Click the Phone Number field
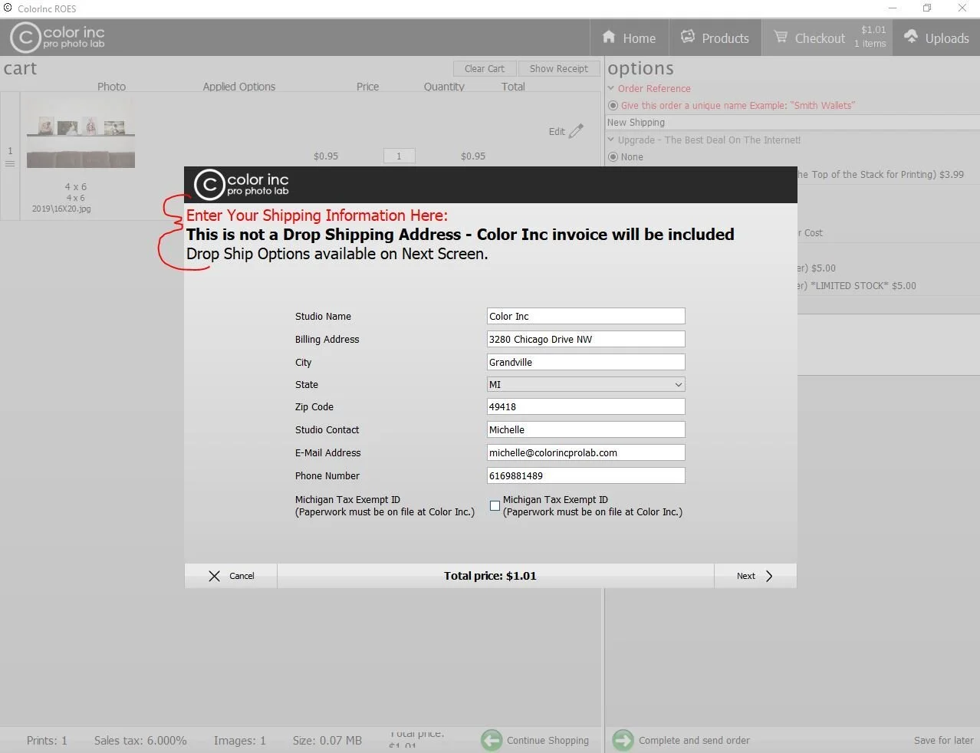The height and width of the screenshot is (753, 980). (586, 475)
